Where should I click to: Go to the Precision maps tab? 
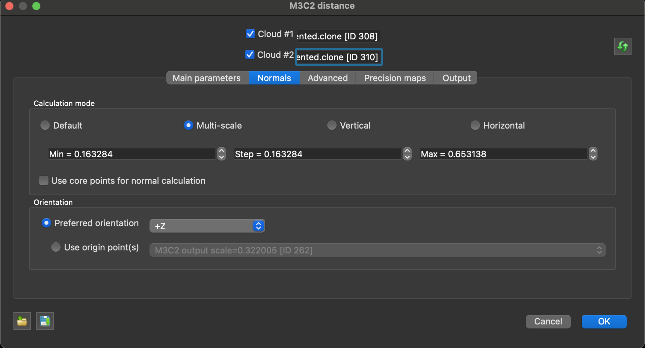395,78
